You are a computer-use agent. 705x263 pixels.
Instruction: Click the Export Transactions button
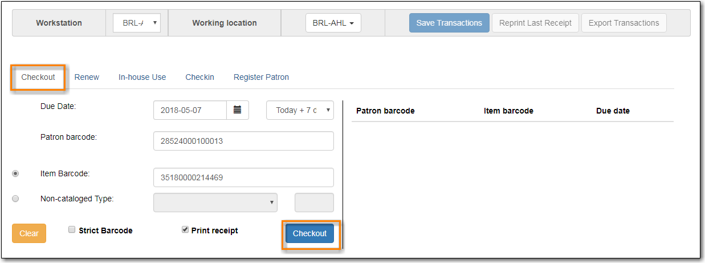click(x=624, y=23)
